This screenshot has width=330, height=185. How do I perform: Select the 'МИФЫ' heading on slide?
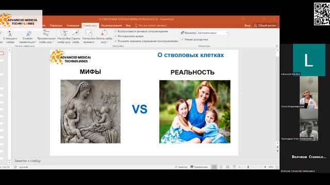point(90,72)
